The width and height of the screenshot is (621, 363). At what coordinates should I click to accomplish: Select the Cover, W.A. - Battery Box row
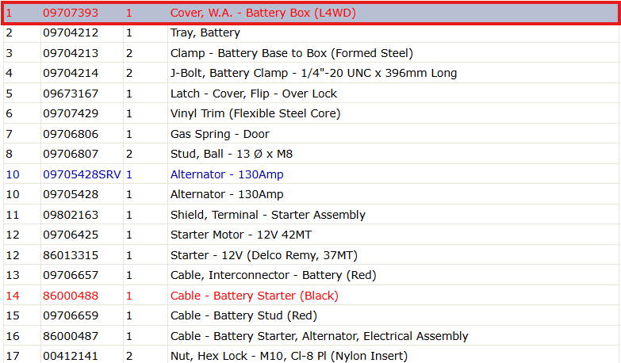311,13
